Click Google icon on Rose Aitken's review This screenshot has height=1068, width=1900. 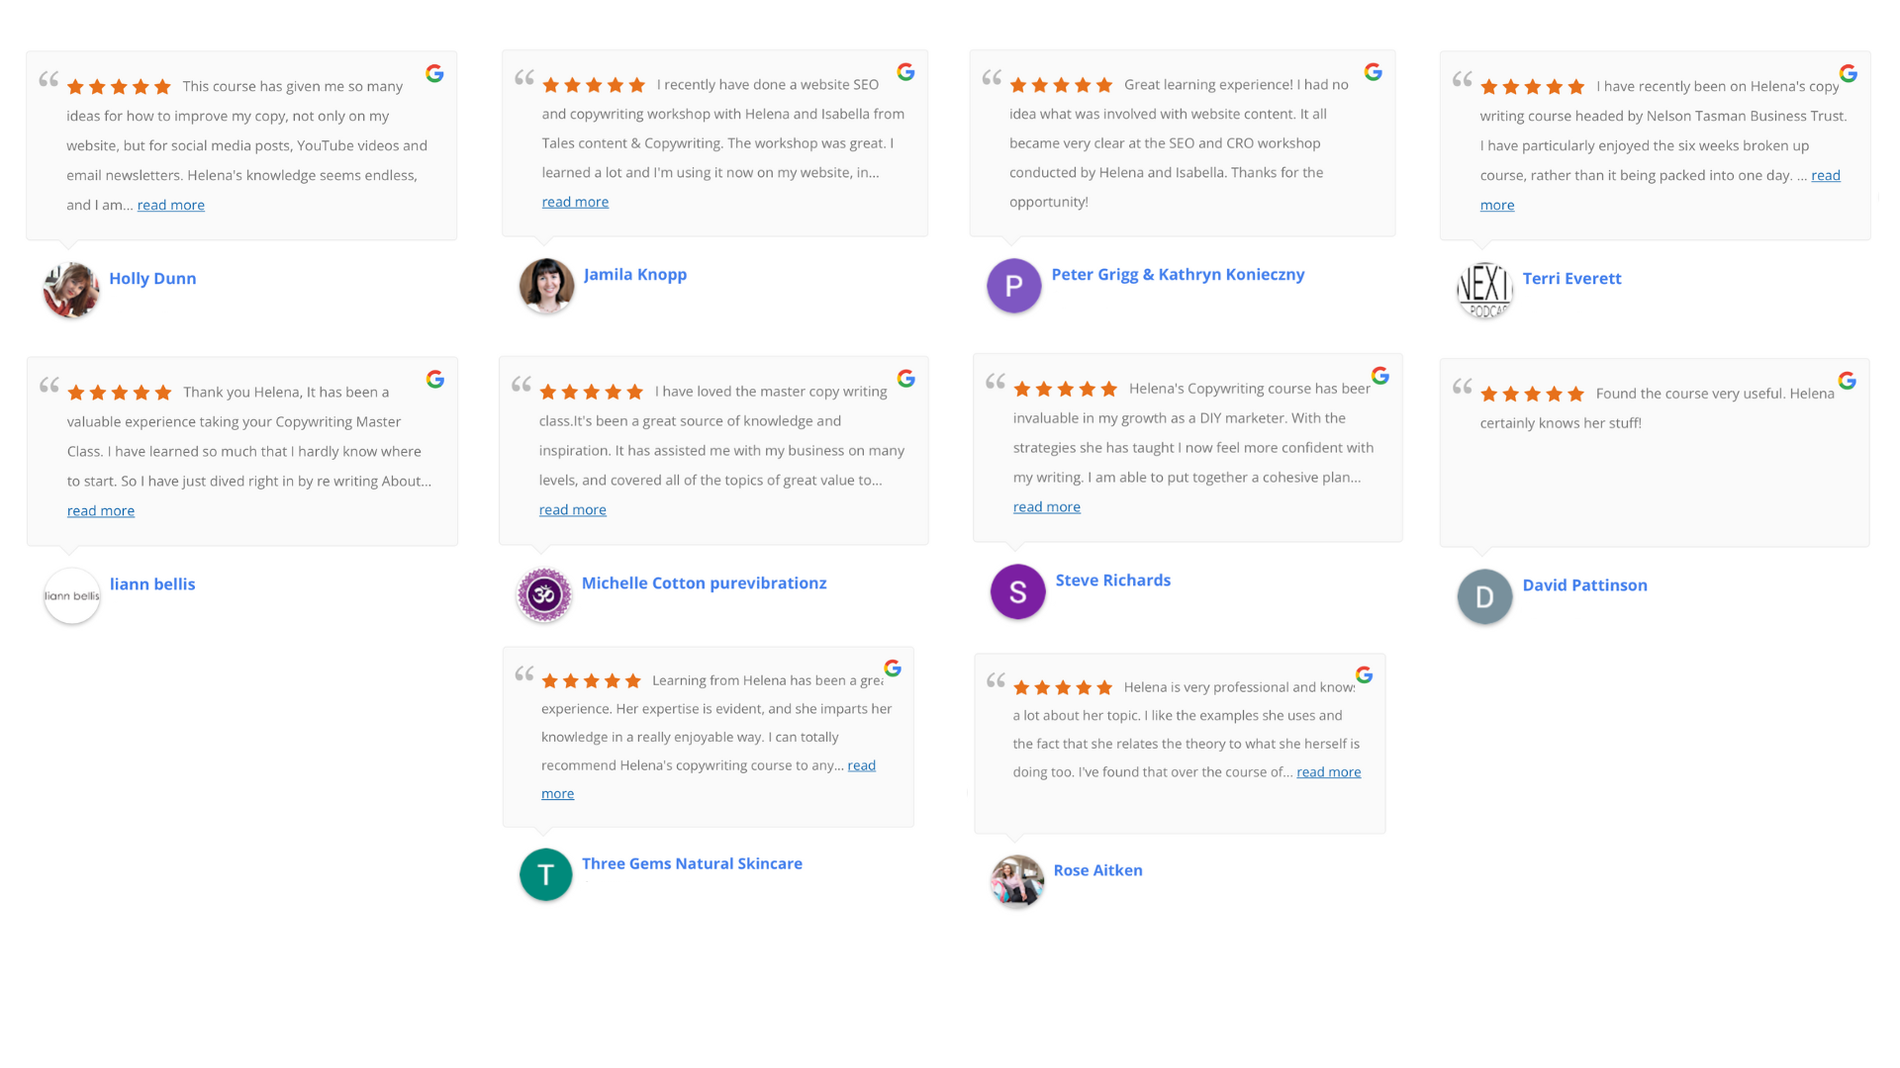click(x=1364, y=674)
